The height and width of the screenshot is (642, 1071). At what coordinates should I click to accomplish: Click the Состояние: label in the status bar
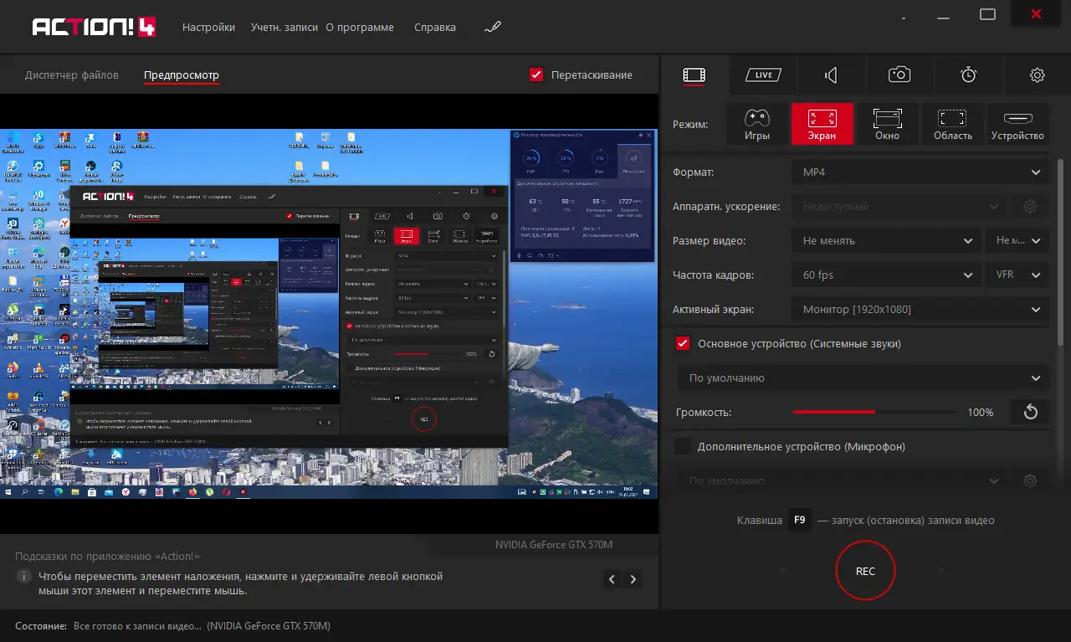click(41, 626)
